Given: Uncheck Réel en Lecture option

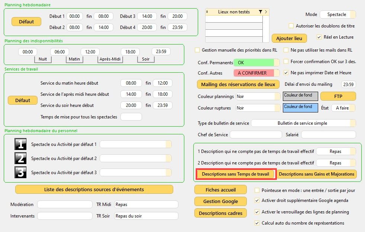Looking at the screenshot, I should [319, 37].
